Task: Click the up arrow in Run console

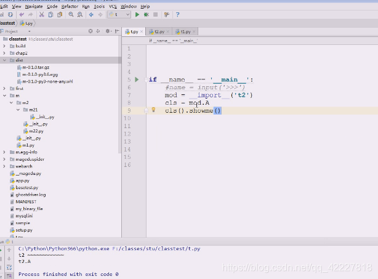Action: (x=9, y=250)
